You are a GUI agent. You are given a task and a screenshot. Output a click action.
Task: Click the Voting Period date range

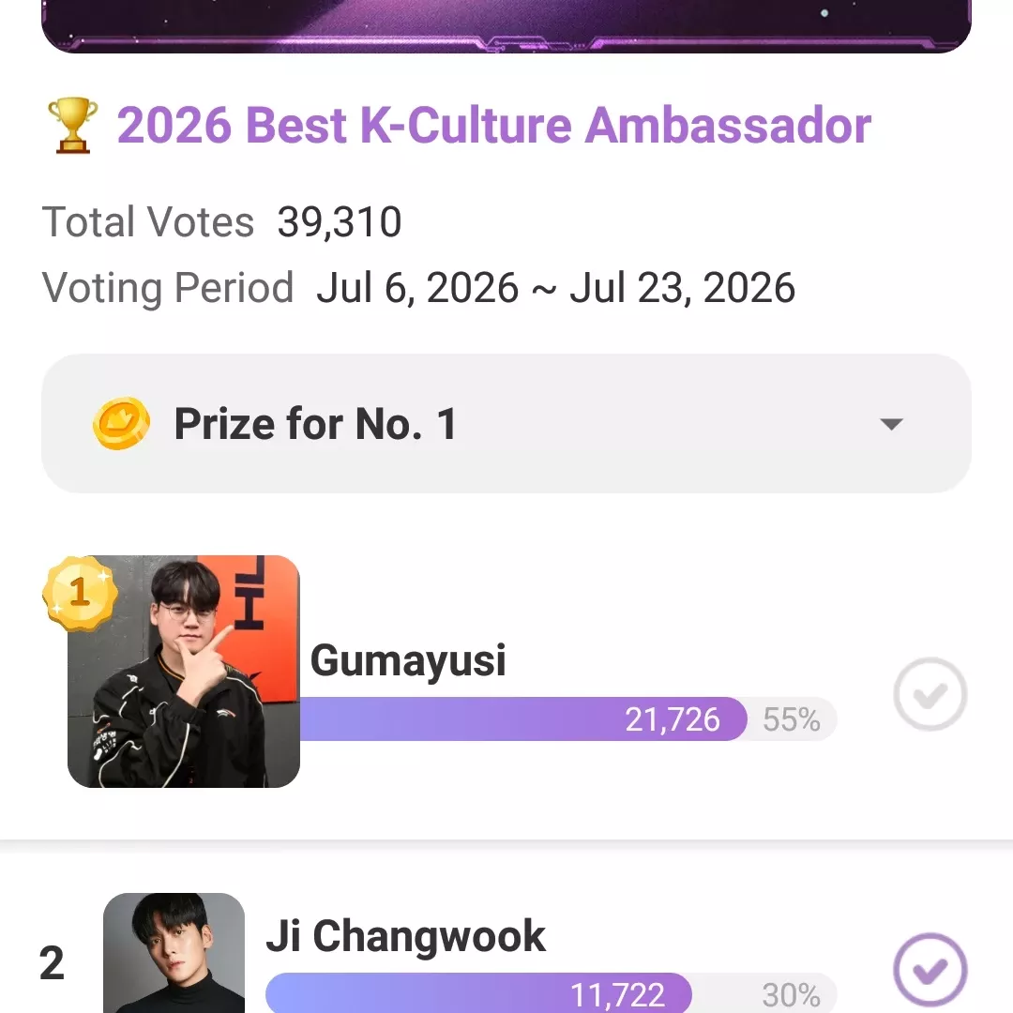(555, 288)
